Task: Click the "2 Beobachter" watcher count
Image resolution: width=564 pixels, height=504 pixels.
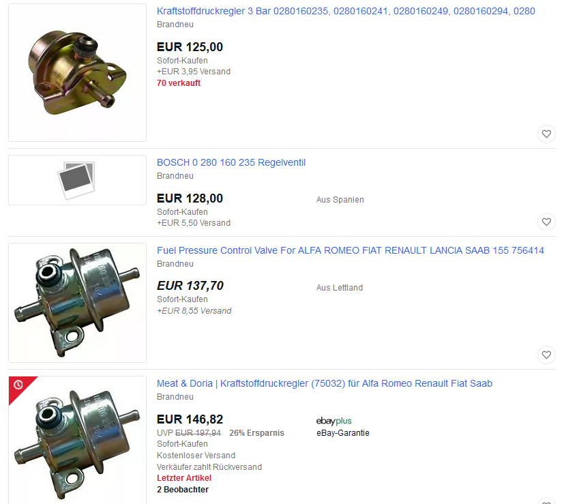Action: pyautogui.click(x=183, y=490)
